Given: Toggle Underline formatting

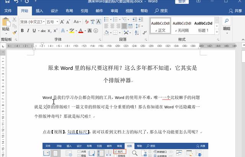Looking at the screenshot, I should 34,31.
